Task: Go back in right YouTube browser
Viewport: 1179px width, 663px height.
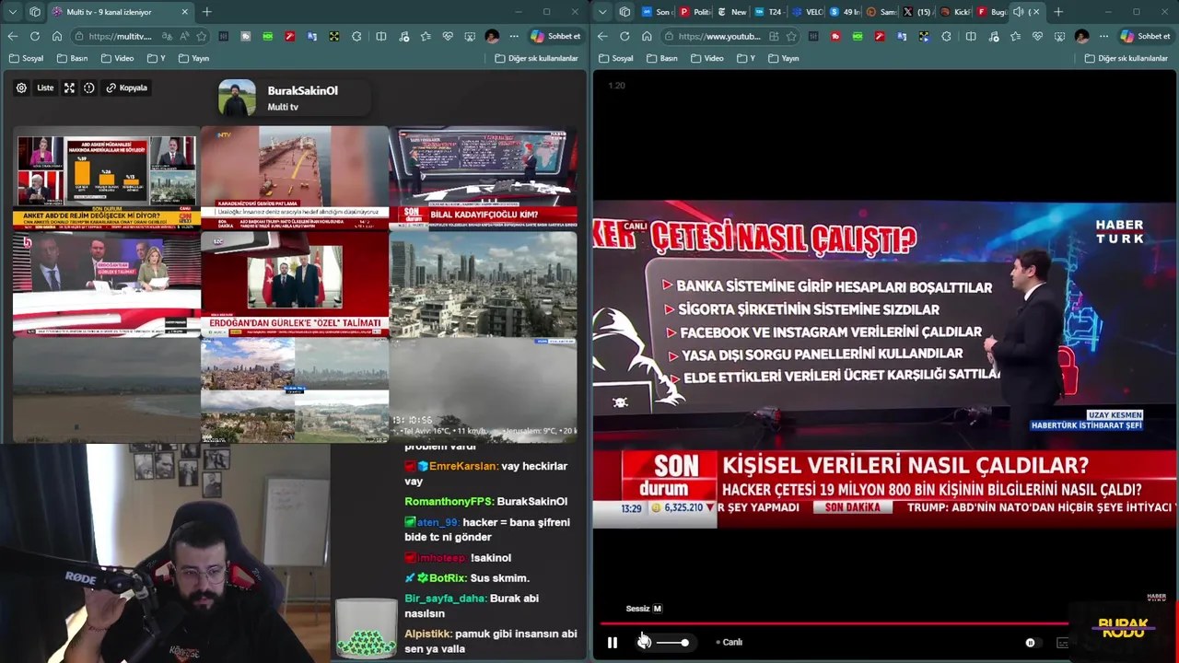Action: coord(602,36)
